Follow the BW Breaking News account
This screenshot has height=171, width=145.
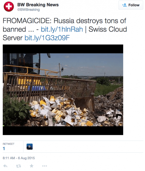(131, 5)
